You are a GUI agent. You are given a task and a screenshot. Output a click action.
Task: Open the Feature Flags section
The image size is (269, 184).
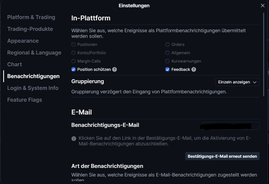click(25, 100)
